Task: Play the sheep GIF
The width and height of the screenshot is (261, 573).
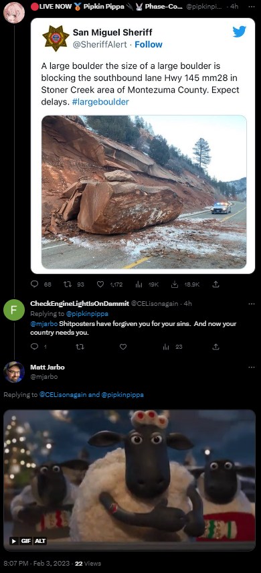Action: click(x=14, y=541)
